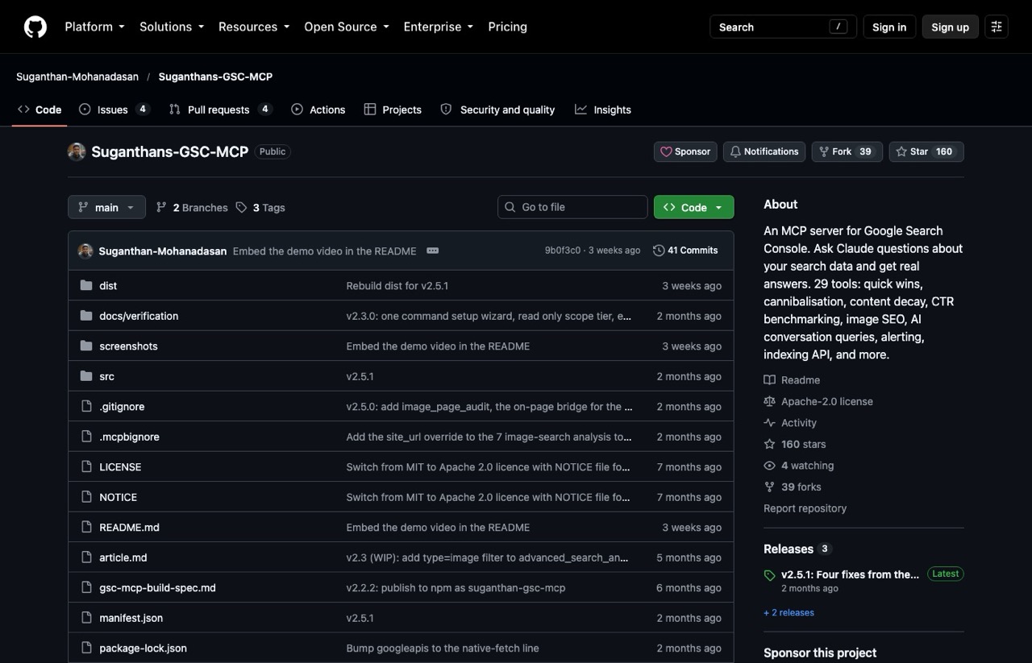Switch to the Issues tab
This screenshot has height=663, width=1032.
click(114, 110)
